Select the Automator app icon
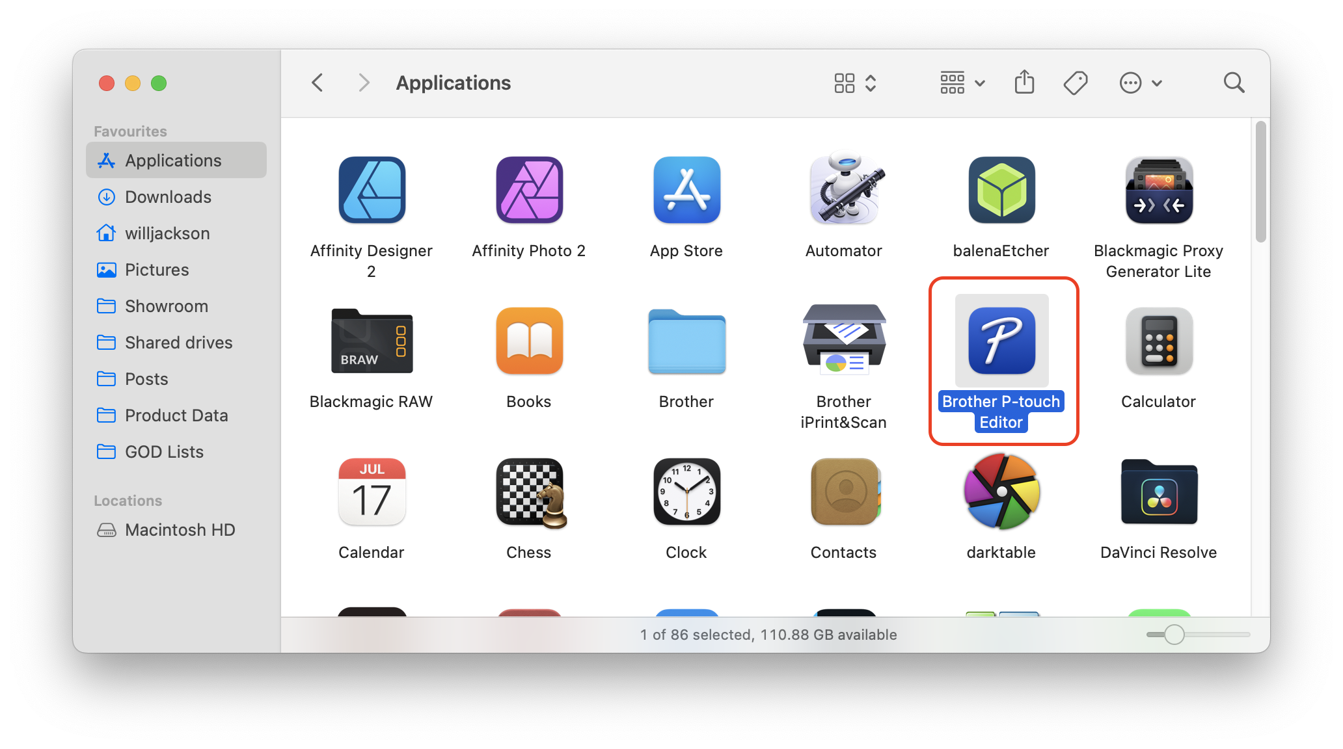The height and width of the screenshot is (749, 1343). [x=844, y=190]
